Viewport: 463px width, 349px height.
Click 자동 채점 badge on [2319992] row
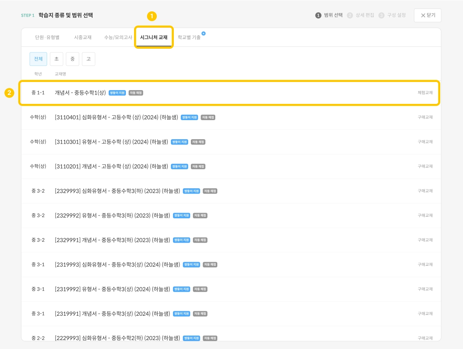[200, 289]
